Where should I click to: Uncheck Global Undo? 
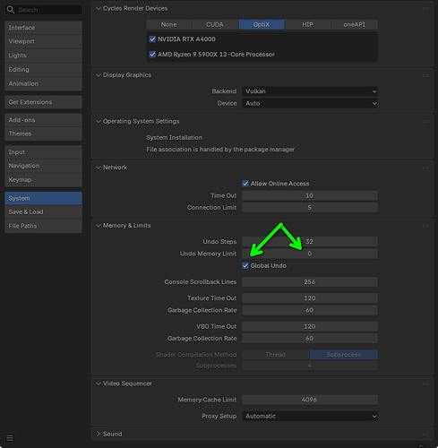point(245,265)
